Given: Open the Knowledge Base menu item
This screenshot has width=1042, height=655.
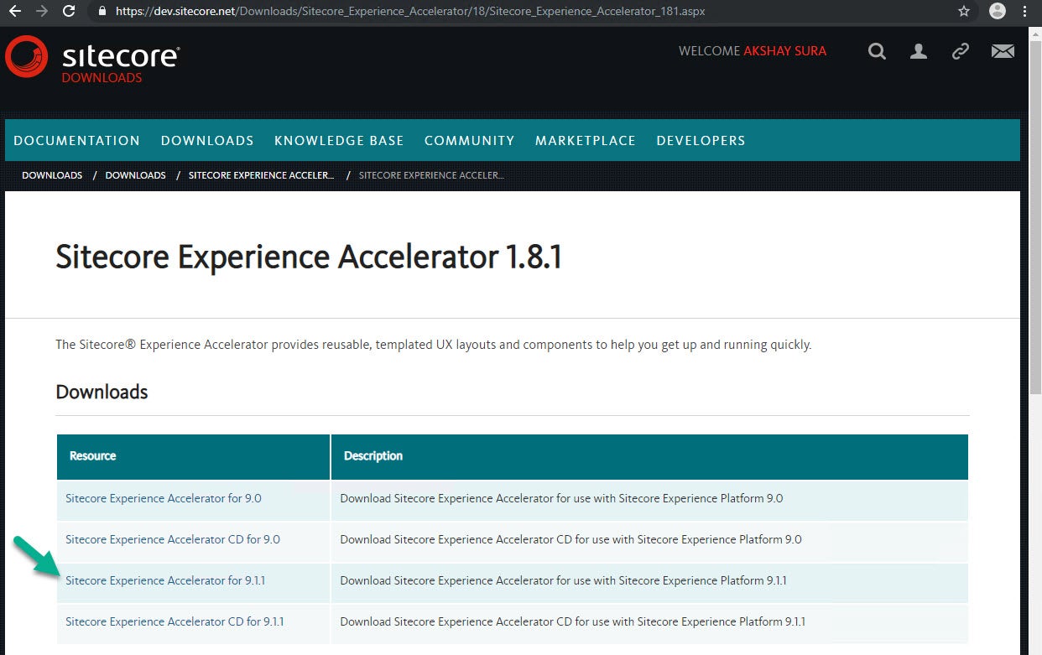Looking at the screenshot, I should 339,141.
